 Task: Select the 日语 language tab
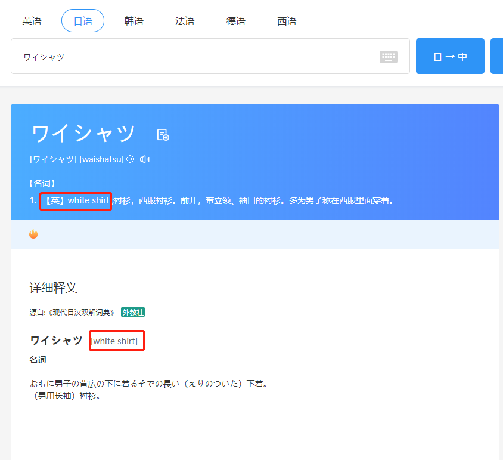83,21
